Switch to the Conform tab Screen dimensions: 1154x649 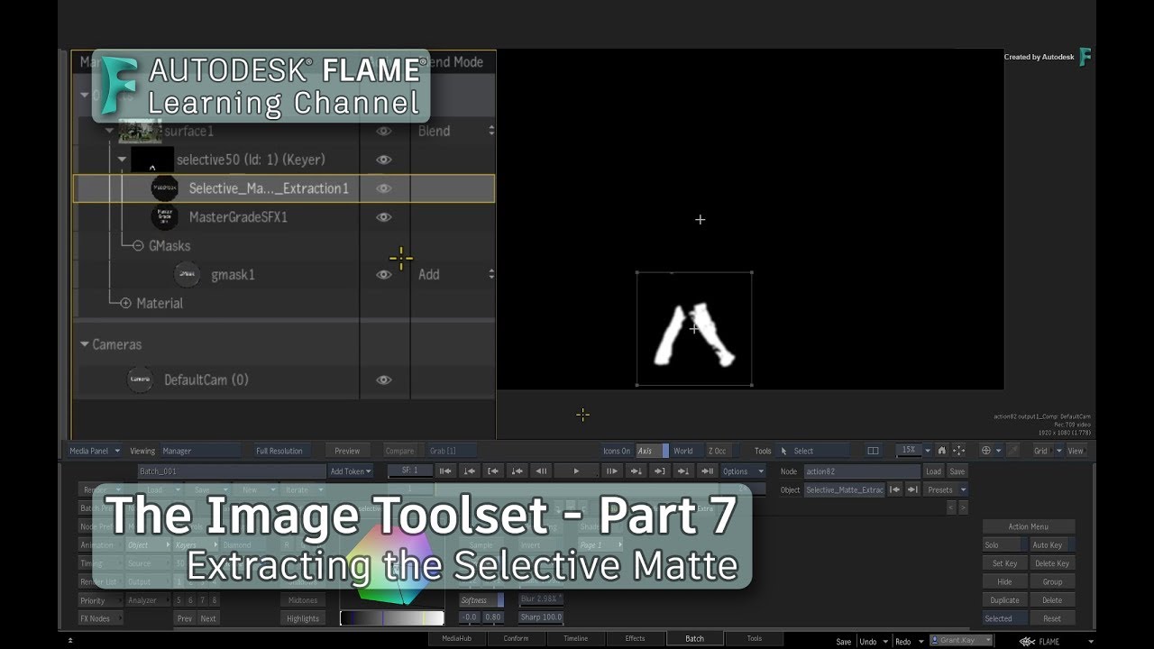(516, 638)
